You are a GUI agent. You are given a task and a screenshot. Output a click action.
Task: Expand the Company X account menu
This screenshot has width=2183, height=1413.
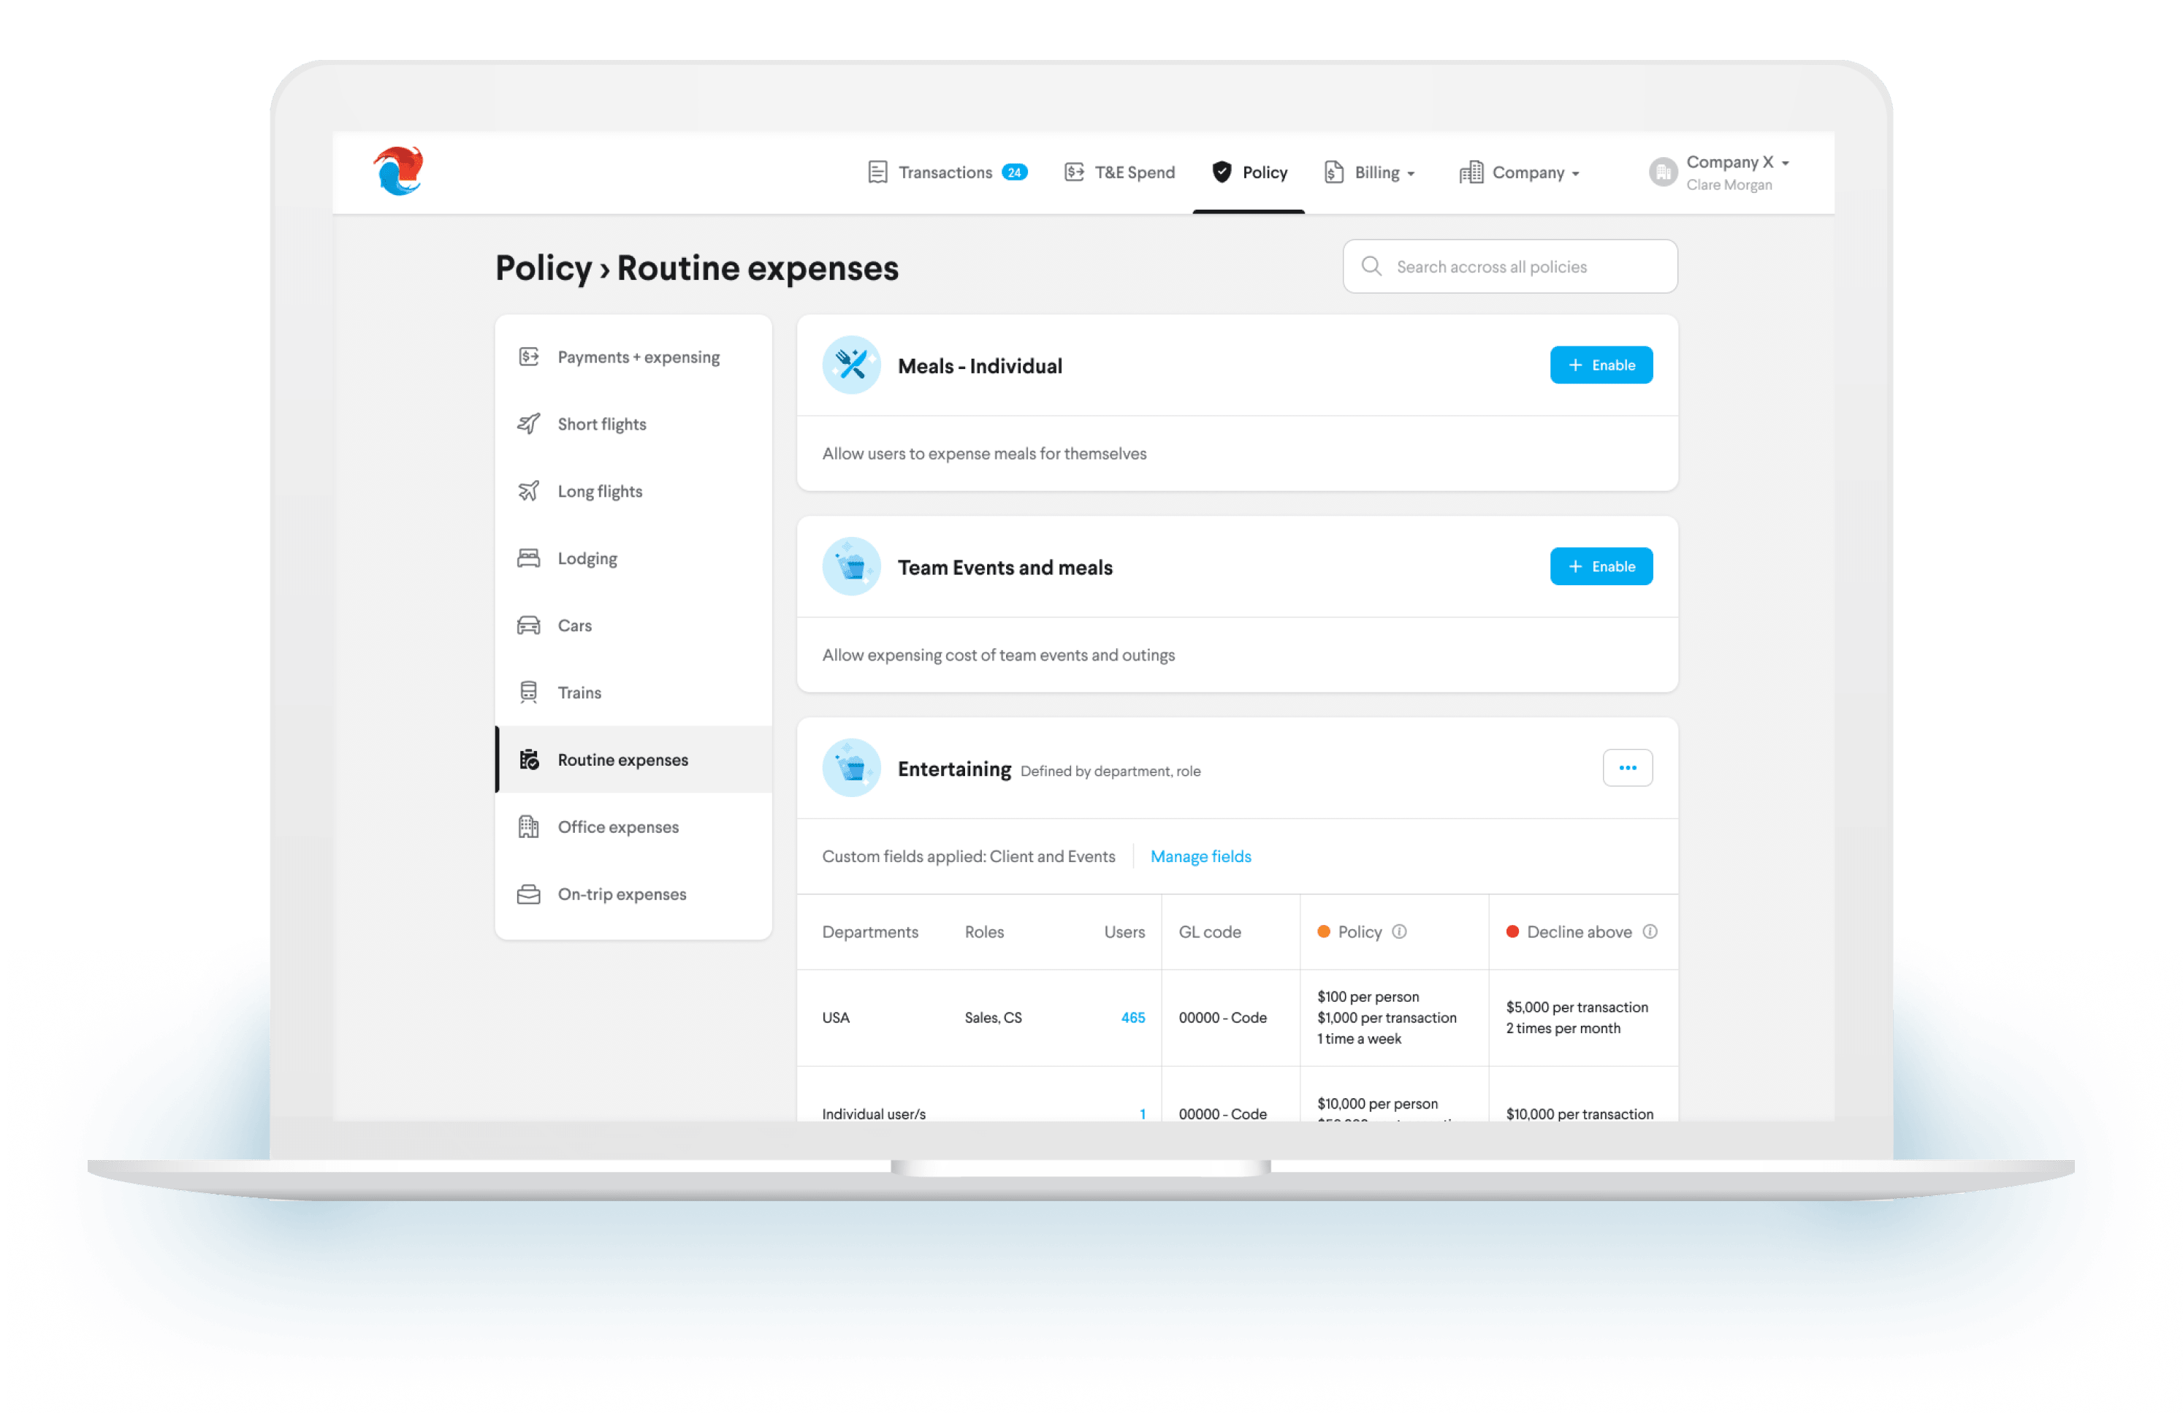click(1785, 164)
